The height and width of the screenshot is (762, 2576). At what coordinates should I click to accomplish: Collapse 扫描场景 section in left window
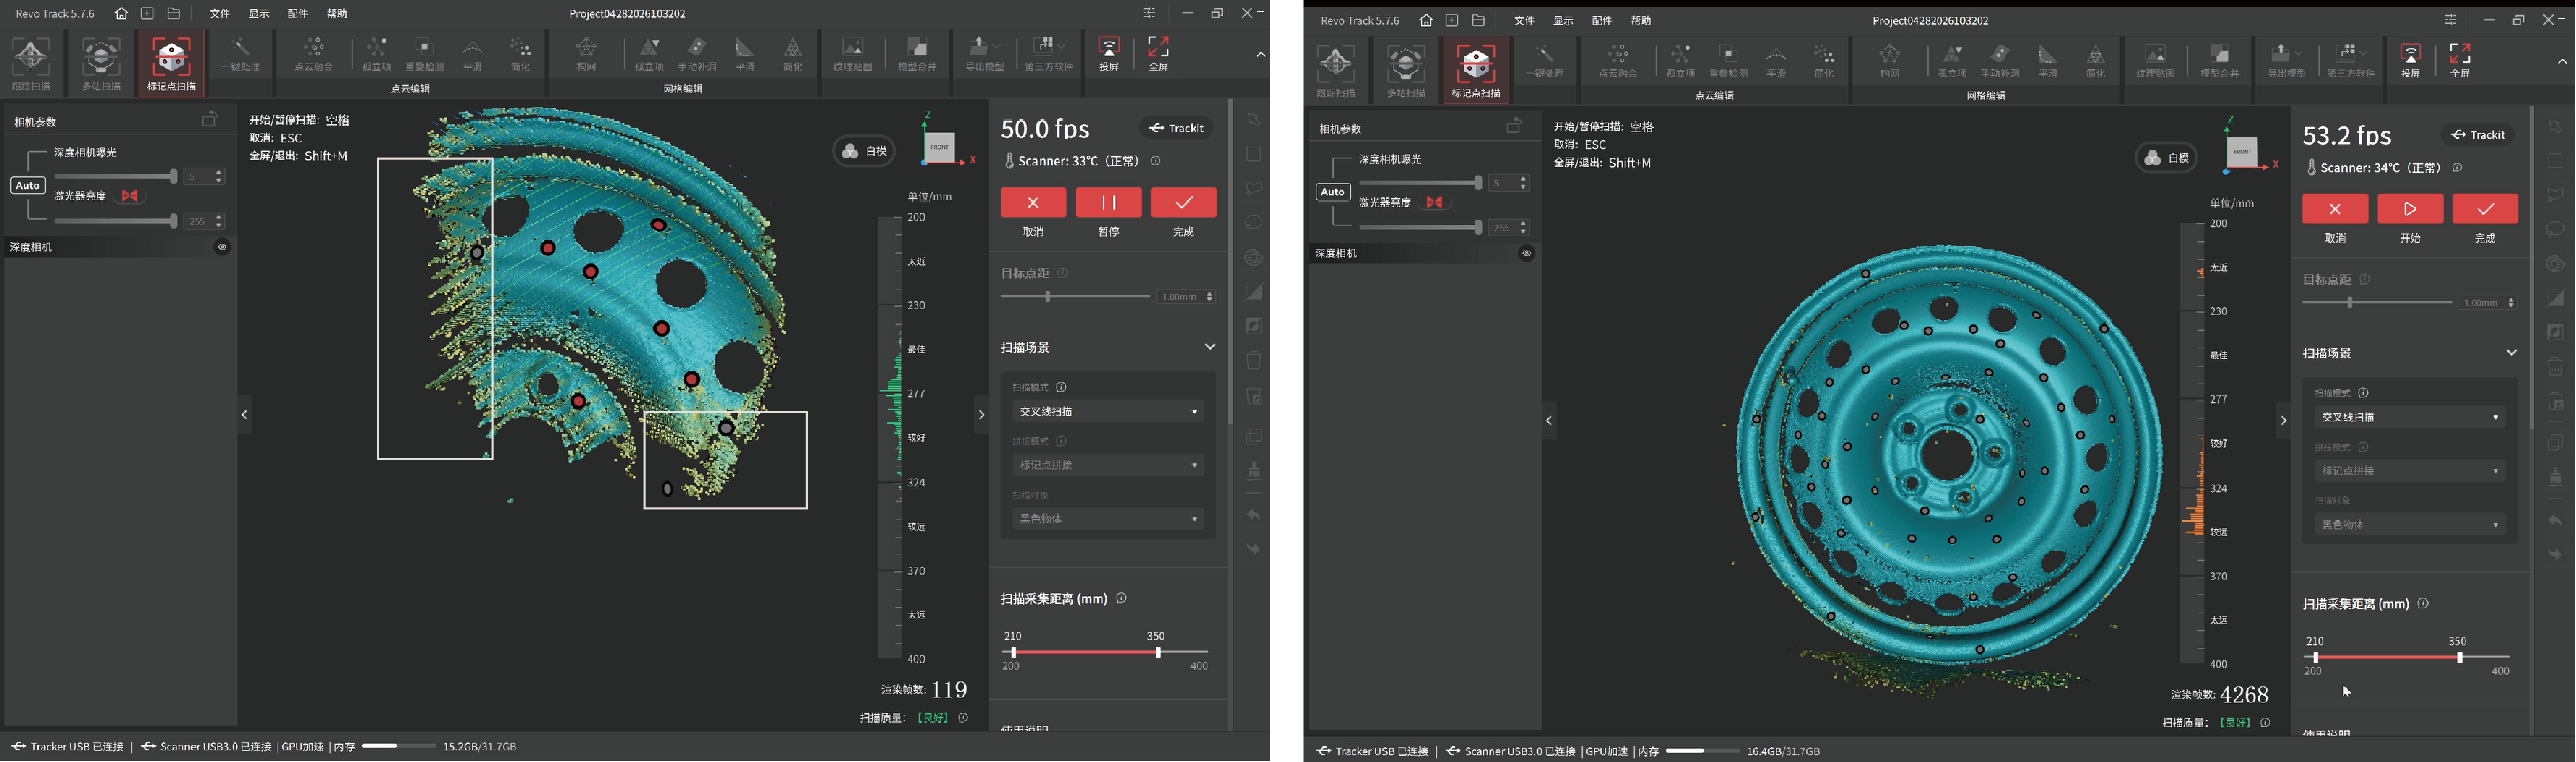click(x=1209, y=347)
